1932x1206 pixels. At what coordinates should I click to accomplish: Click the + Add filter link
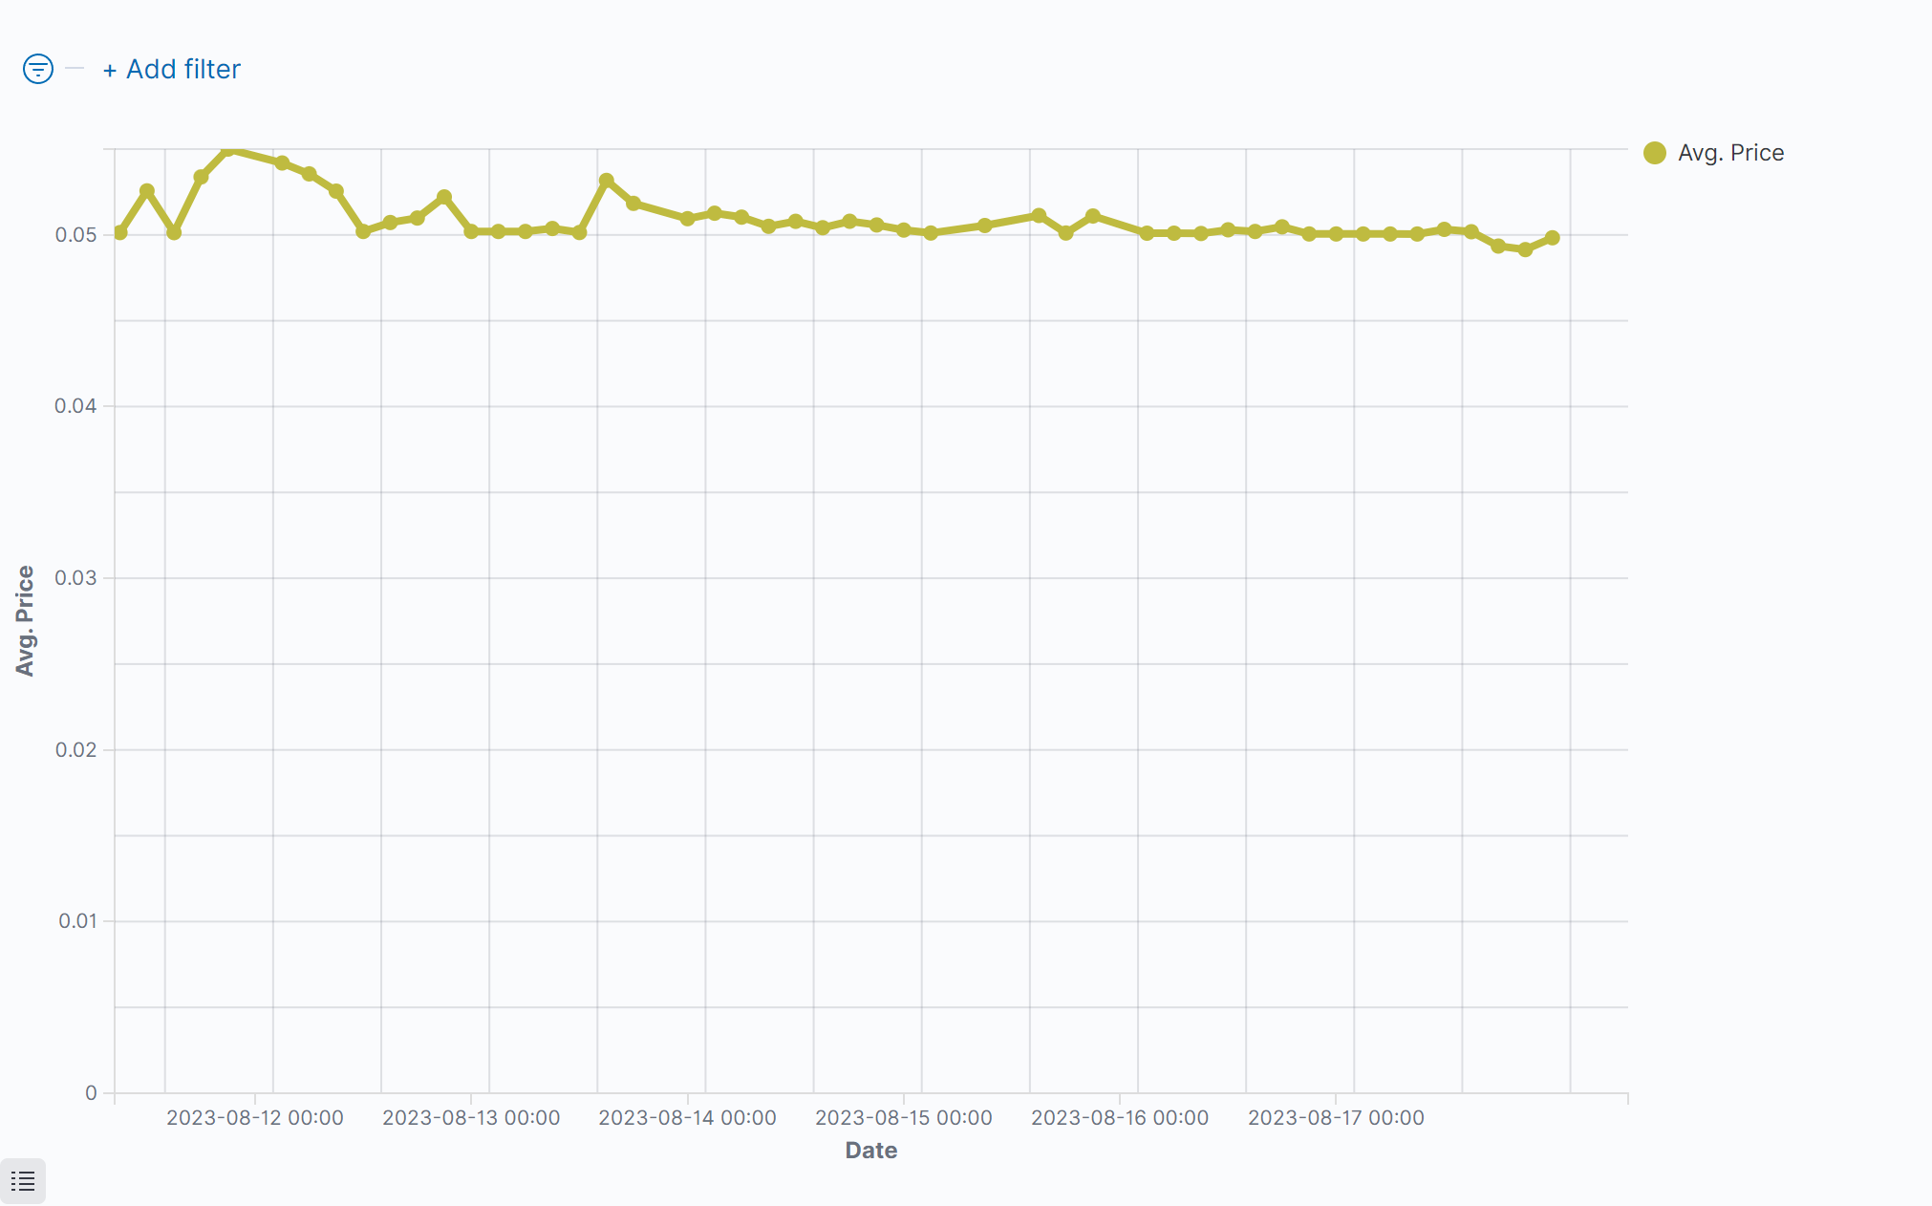point(172,69)
